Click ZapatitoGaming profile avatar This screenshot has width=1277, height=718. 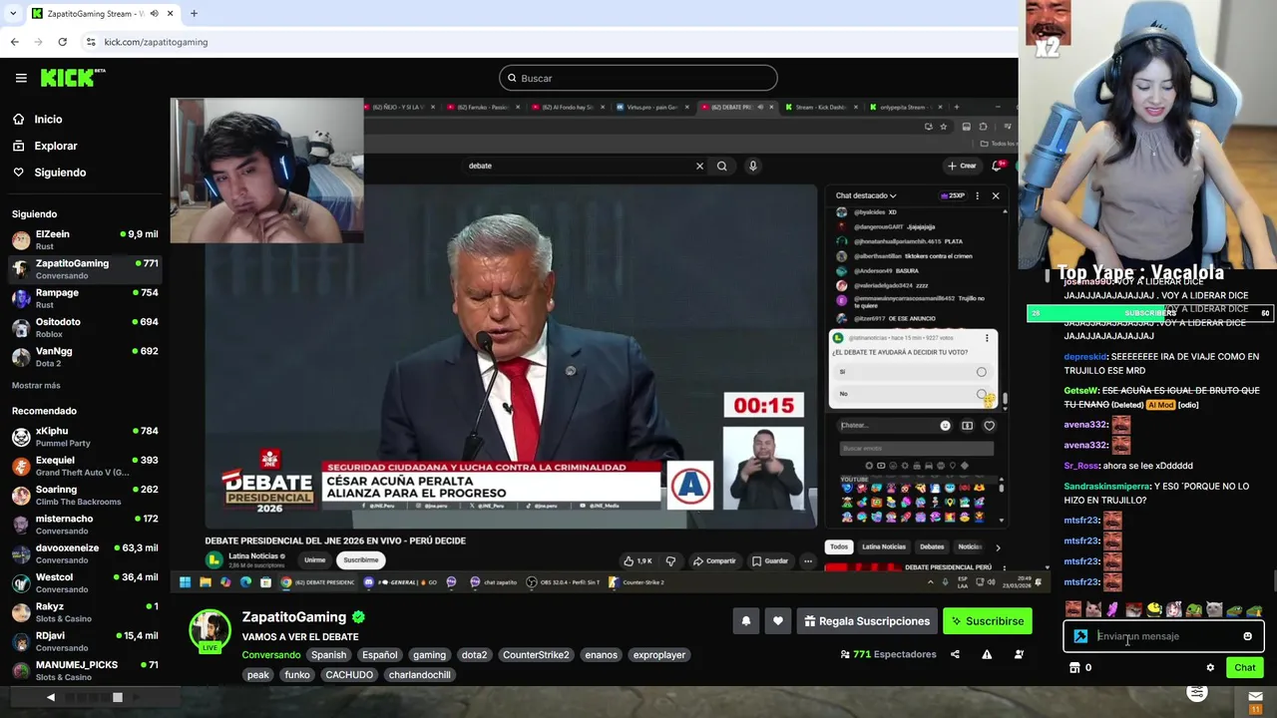click(x=211, y=629)
